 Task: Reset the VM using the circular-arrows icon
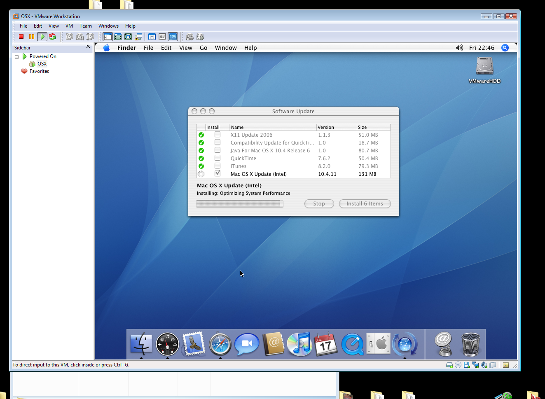pos(52,37)
